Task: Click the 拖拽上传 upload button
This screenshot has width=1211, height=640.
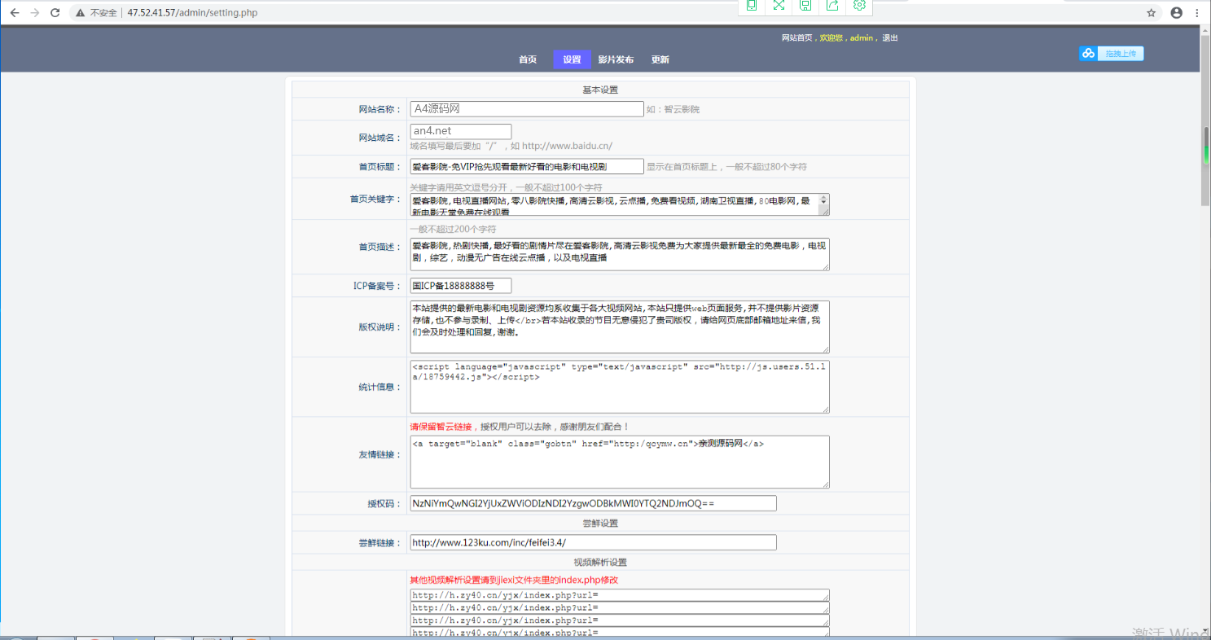Action: tap(1121, 54)
